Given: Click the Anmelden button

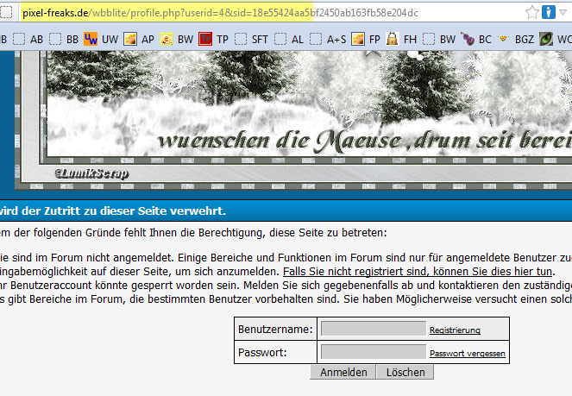Looking at the screenshot, I should pyautogui.click(x=343, y=373).
